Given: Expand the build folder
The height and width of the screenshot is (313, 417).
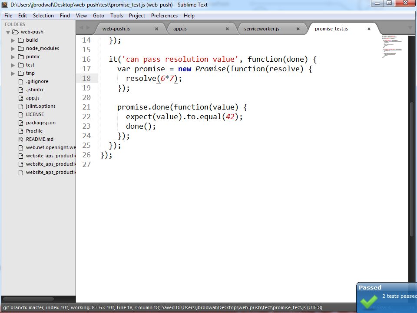Looking at the screenshot, I should point(13,40).
